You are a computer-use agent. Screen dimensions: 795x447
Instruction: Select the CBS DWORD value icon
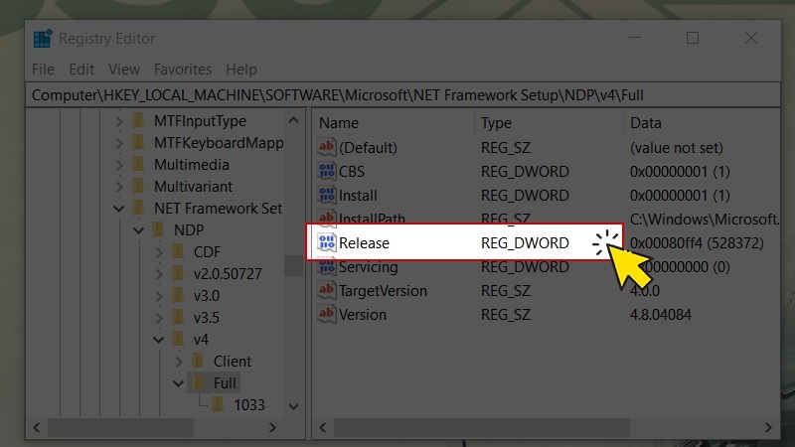(x=327, y=171)
